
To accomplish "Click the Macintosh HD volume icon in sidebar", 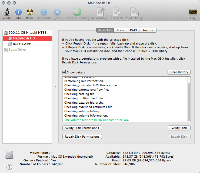I will [10, 38].
